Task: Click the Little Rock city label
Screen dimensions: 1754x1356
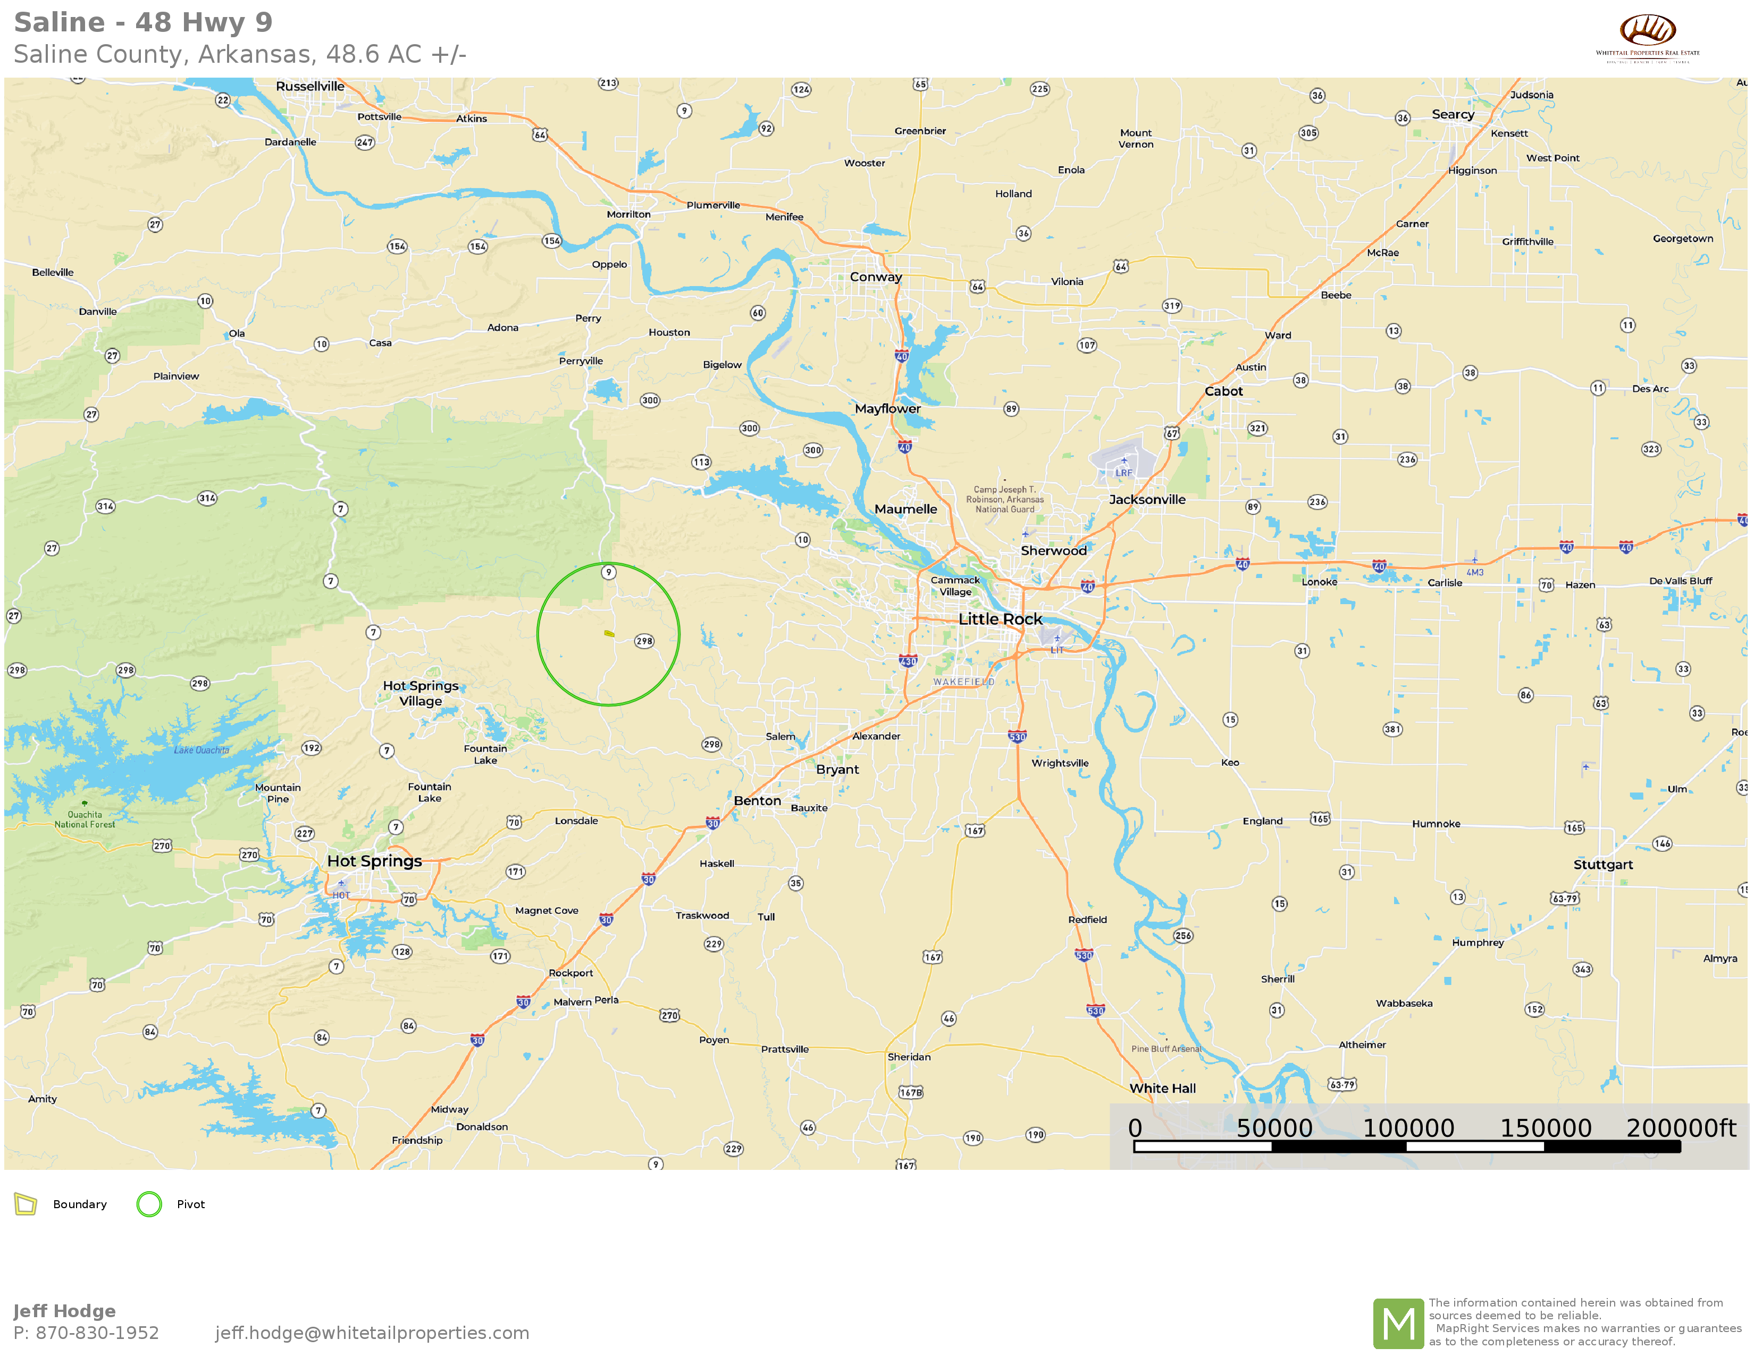Action: point(1000,618)
